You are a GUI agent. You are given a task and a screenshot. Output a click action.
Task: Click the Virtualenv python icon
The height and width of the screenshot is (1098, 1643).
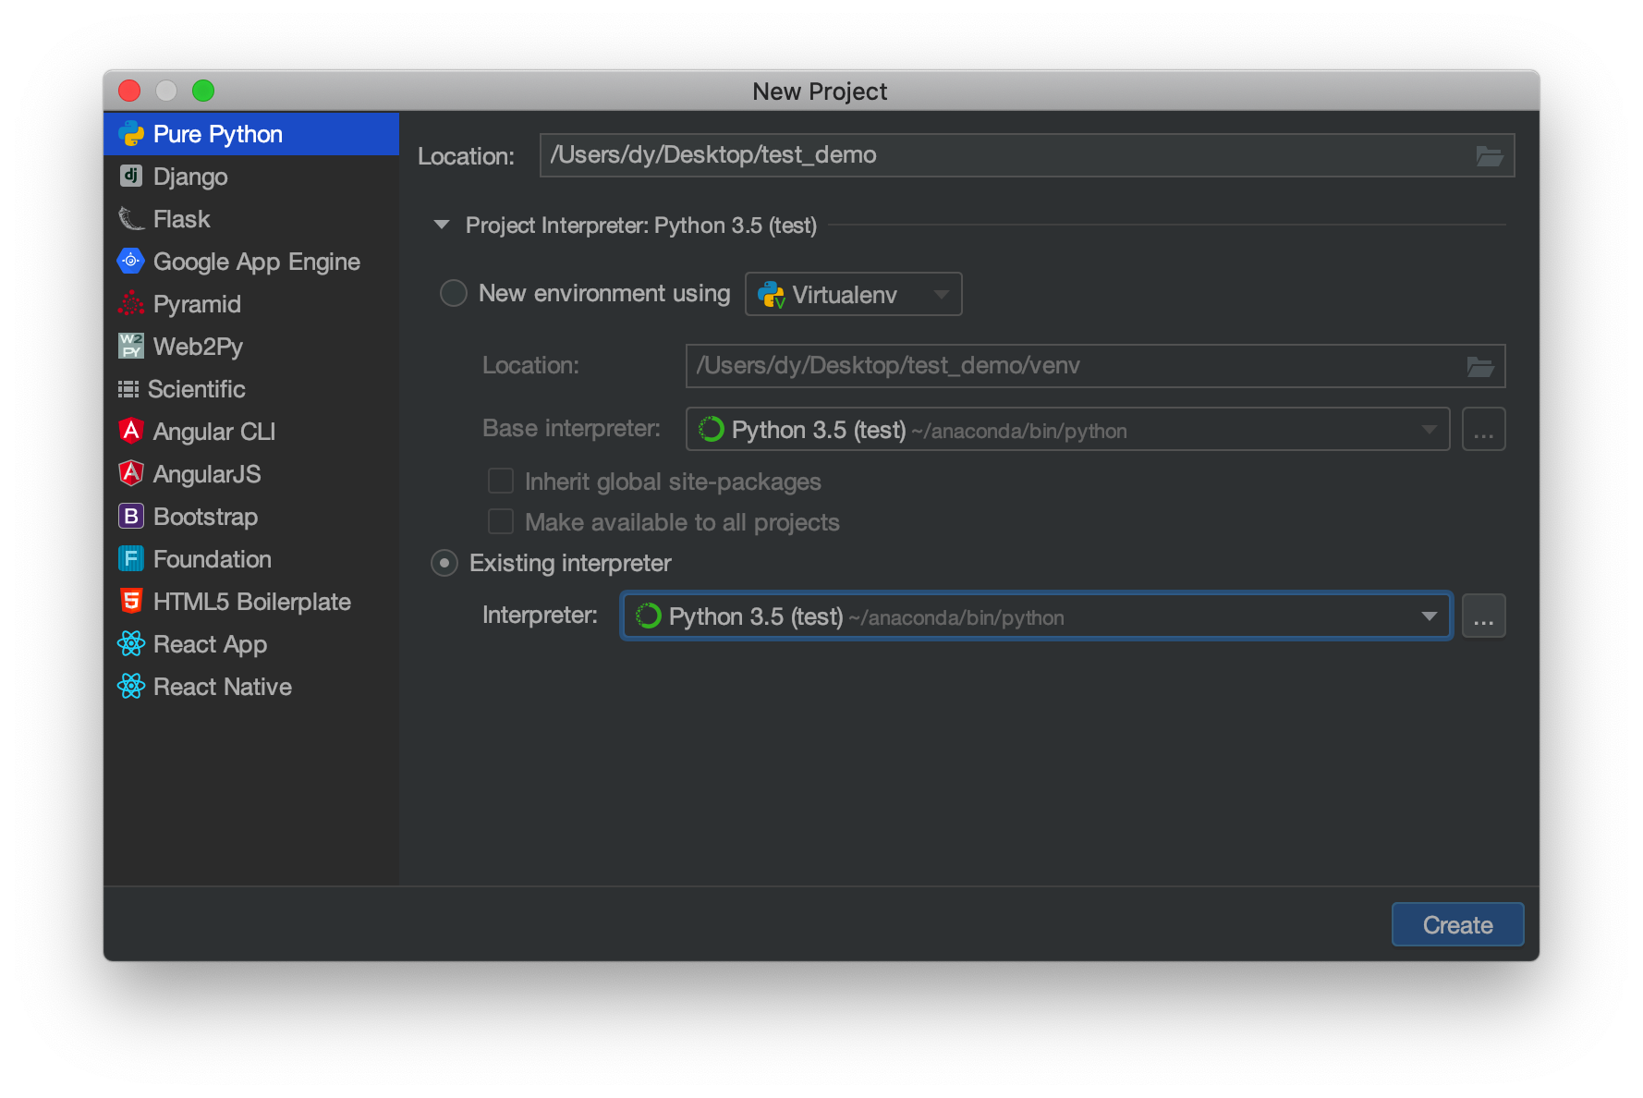[772, 295]
